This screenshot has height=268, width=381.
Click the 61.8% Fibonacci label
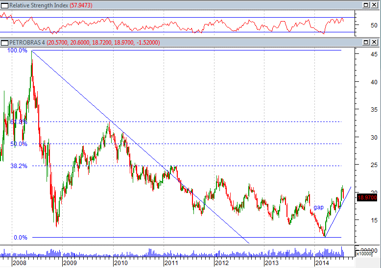pyautogui.click(x=19, y=122)
